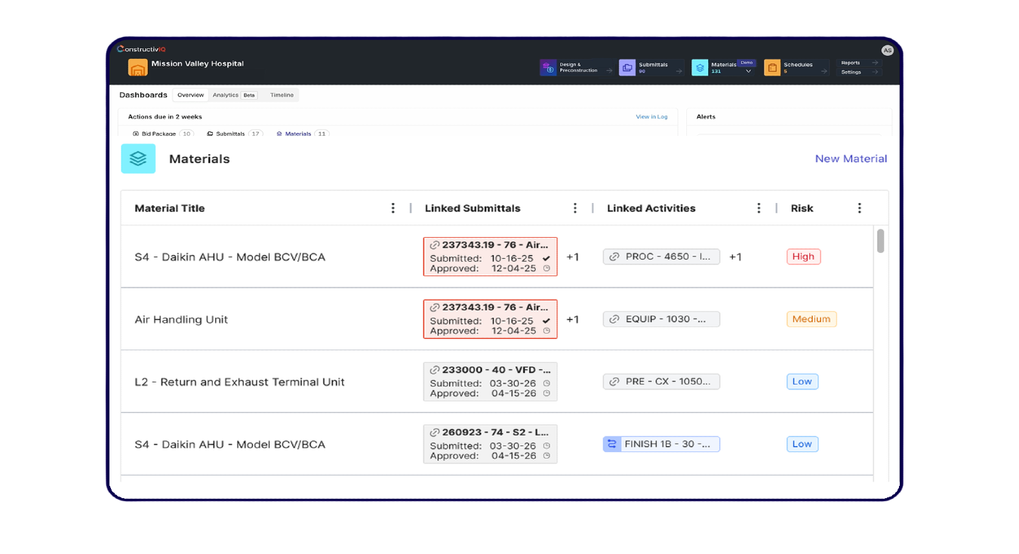Open the View in Log link
1019x554 pixels.
651,117
